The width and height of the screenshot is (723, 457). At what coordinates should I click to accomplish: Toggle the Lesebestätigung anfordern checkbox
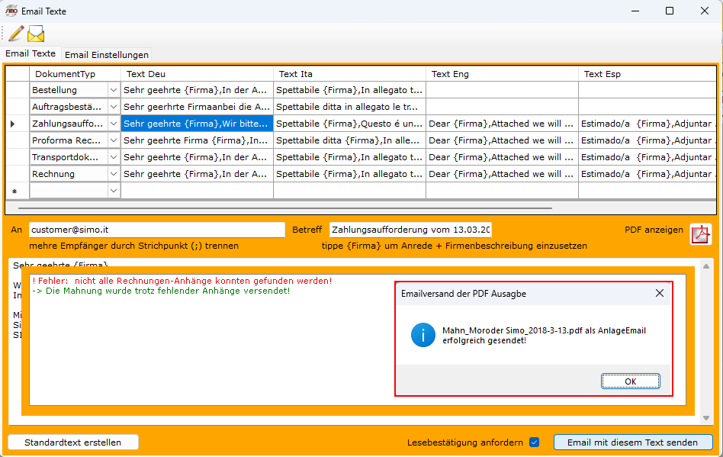coord(534,443)
